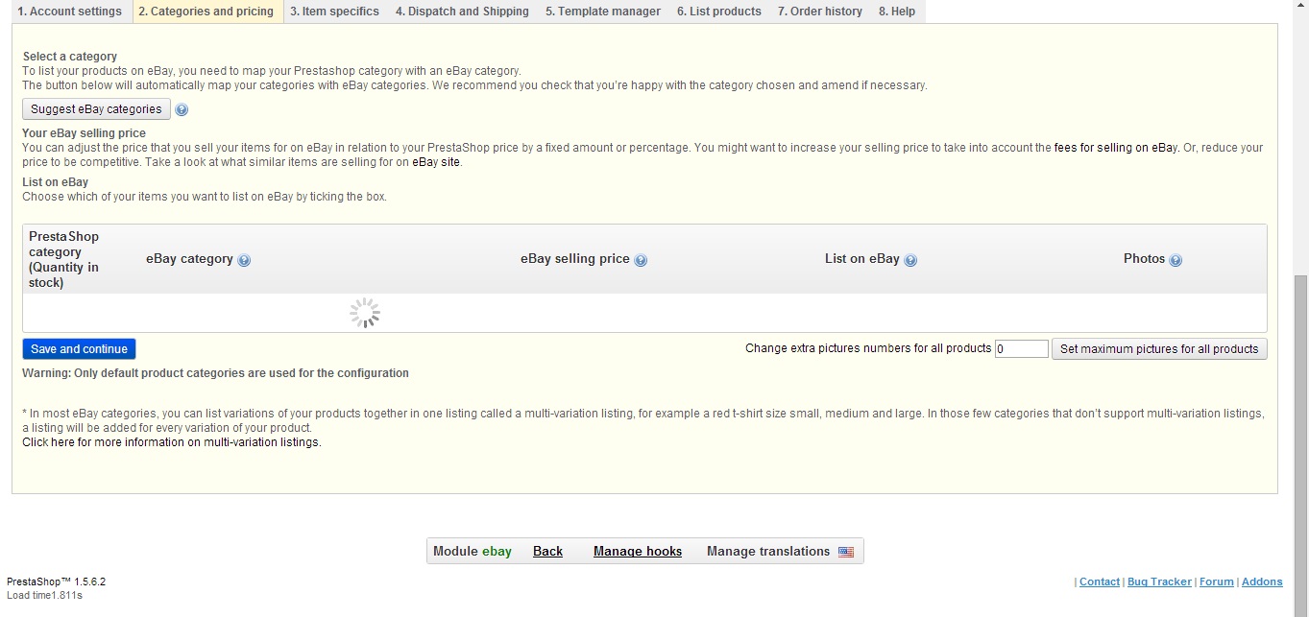
Task: Open the List products tab
Action: click(x=719, y=12)
